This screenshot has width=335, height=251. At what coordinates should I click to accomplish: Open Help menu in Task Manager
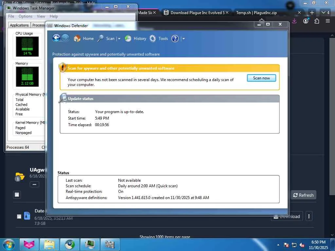(x=54, y=16)
